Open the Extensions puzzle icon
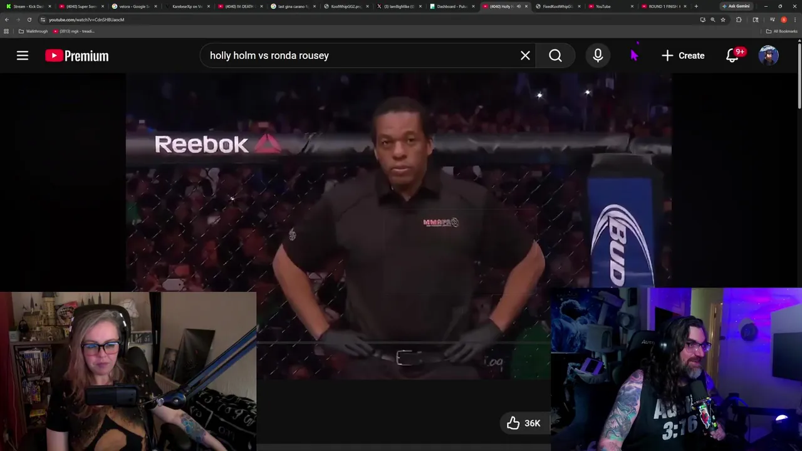Viewport: 802px width, 451px height. point(739,19)
